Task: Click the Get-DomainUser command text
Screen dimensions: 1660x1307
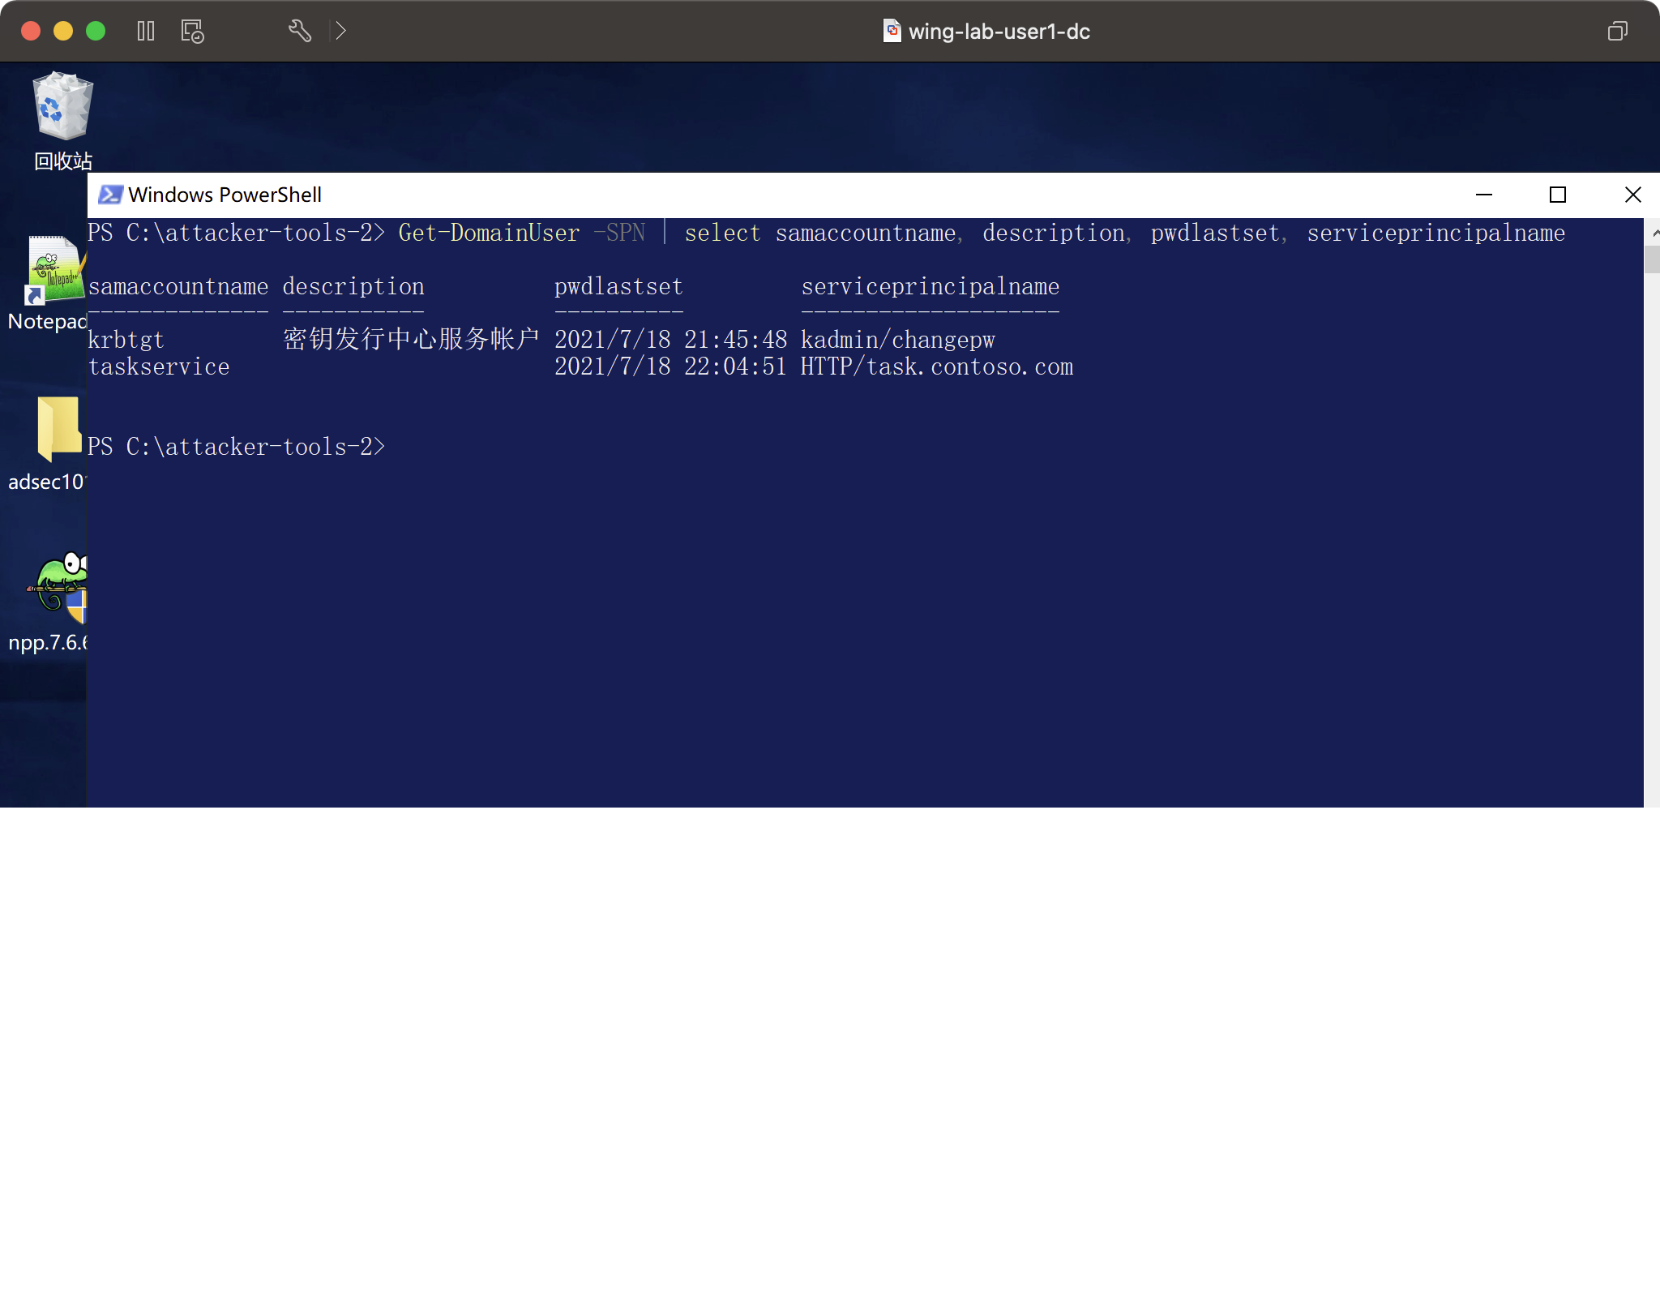Action: point(489,234)
